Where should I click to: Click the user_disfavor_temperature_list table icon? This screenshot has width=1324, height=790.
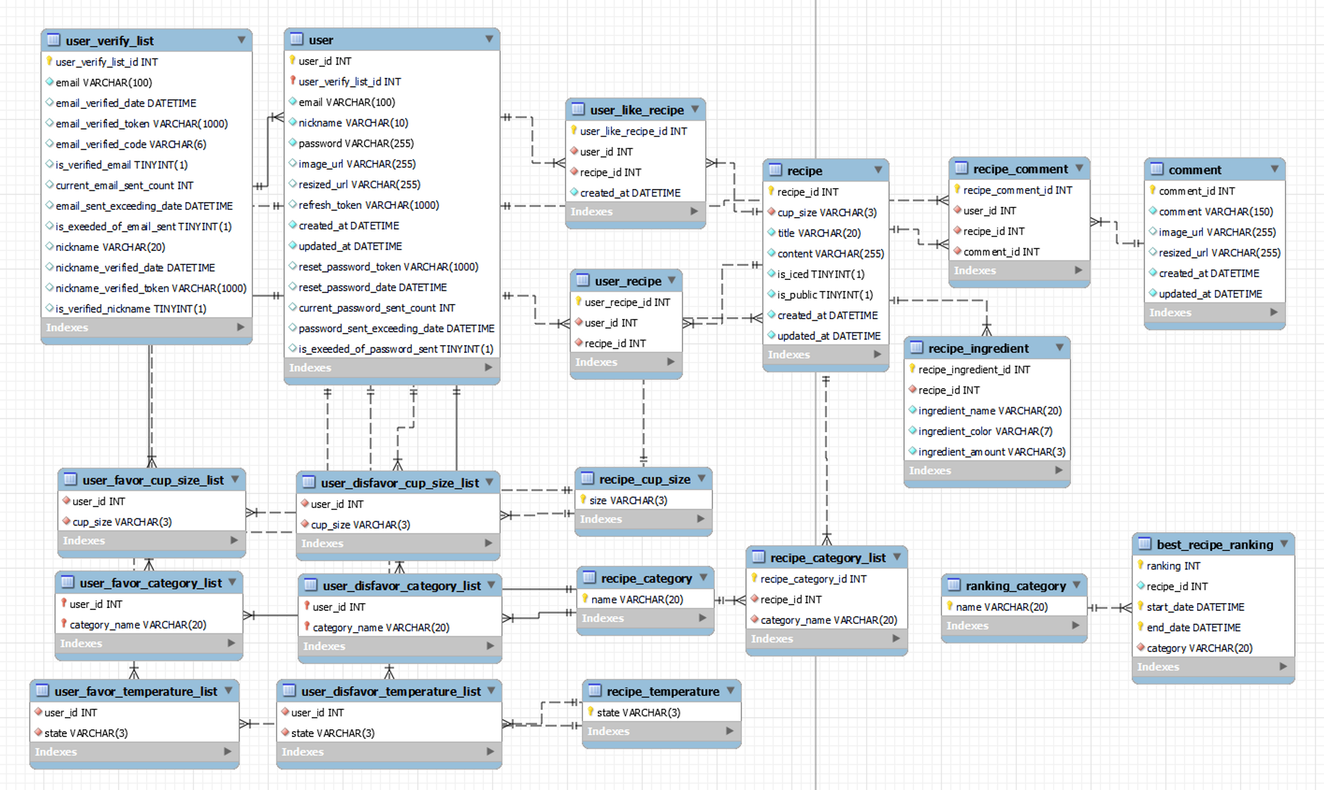[x=289, y=690]
